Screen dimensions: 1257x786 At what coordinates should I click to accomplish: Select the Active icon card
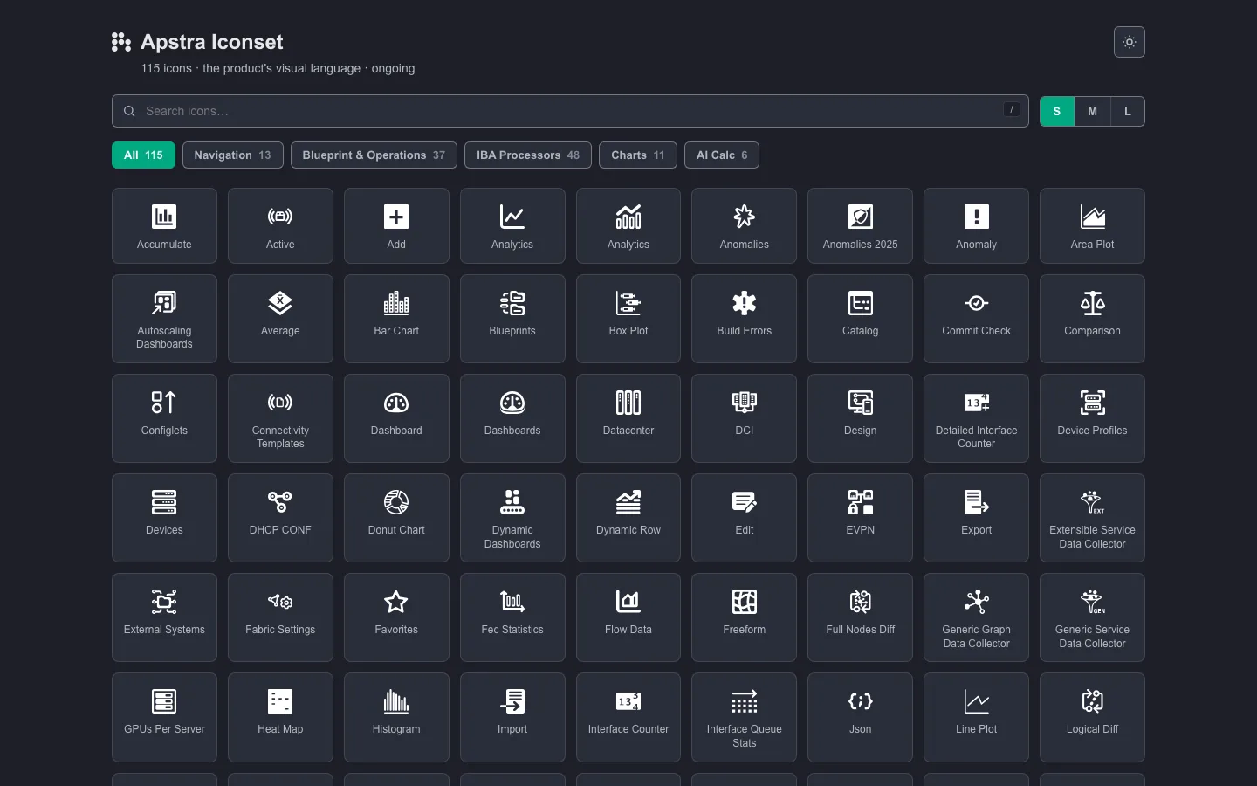click(x=280, y=225)
